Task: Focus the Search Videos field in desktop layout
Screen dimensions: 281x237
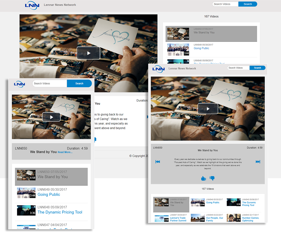Action: click(225, 4)
